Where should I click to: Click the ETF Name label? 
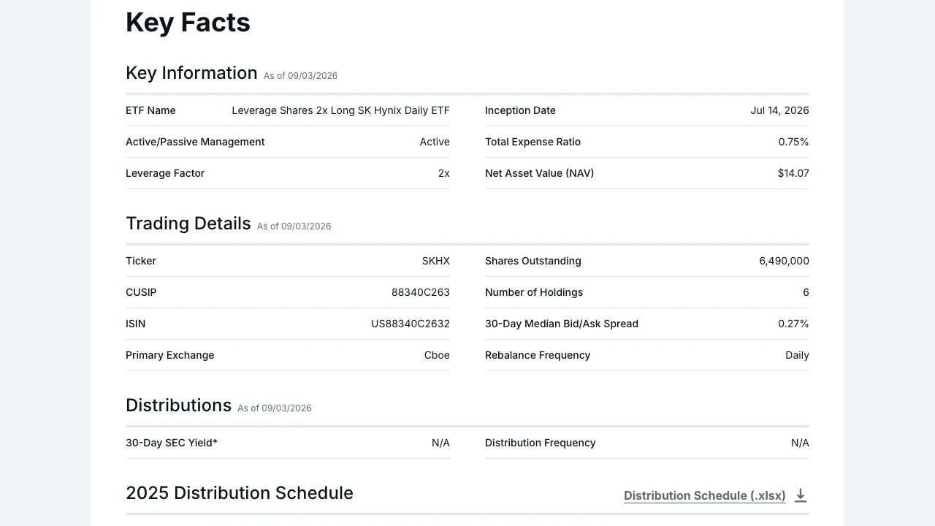150,110
